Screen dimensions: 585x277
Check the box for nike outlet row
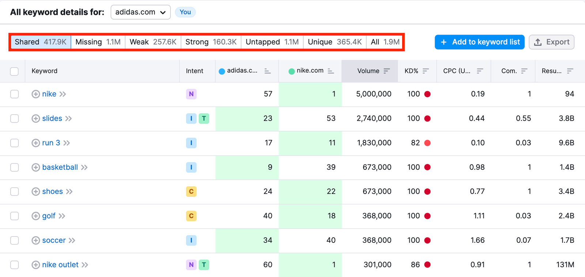click(x=14, y=265)
